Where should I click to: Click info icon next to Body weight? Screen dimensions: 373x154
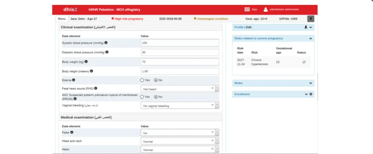(x=86, y=61)
